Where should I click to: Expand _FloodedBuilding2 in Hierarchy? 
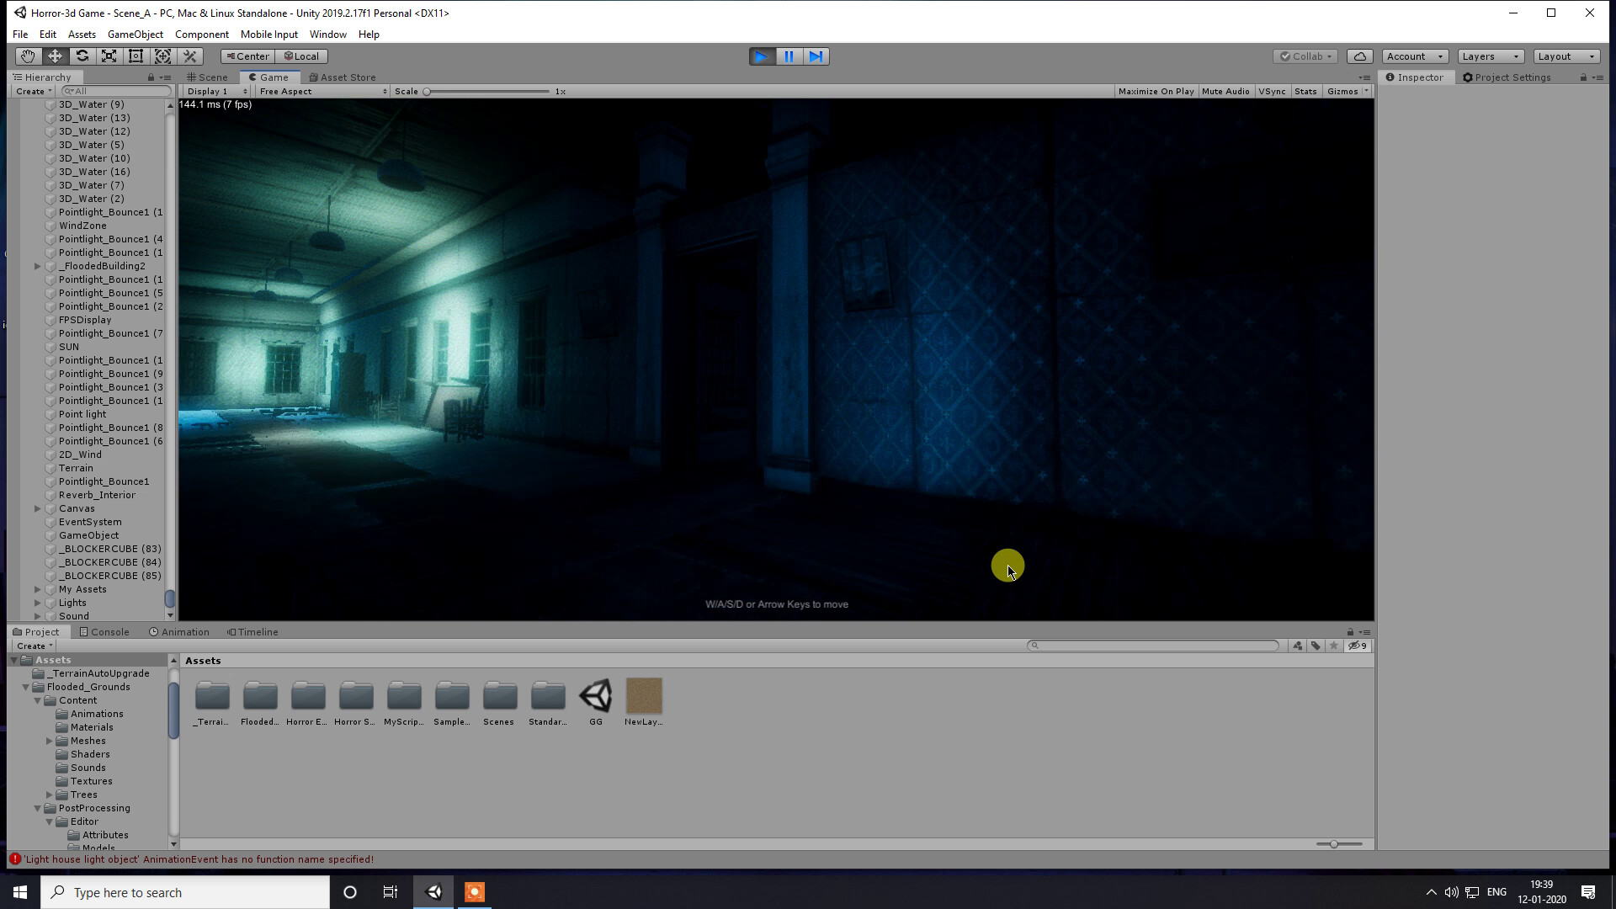coord(38,266)
